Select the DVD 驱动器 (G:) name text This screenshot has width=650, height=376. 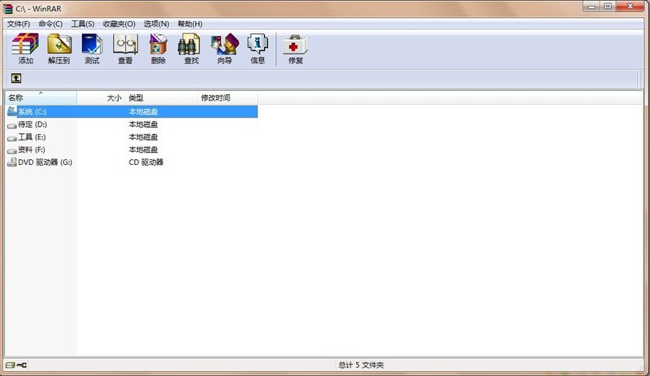coord(45,162)
